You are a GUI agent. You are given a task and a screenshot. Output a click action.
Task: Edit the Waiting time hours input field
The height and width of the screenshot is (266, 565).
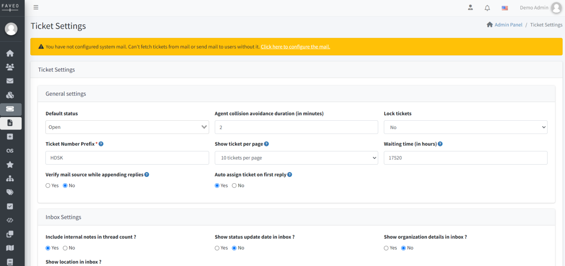point(466,158)
